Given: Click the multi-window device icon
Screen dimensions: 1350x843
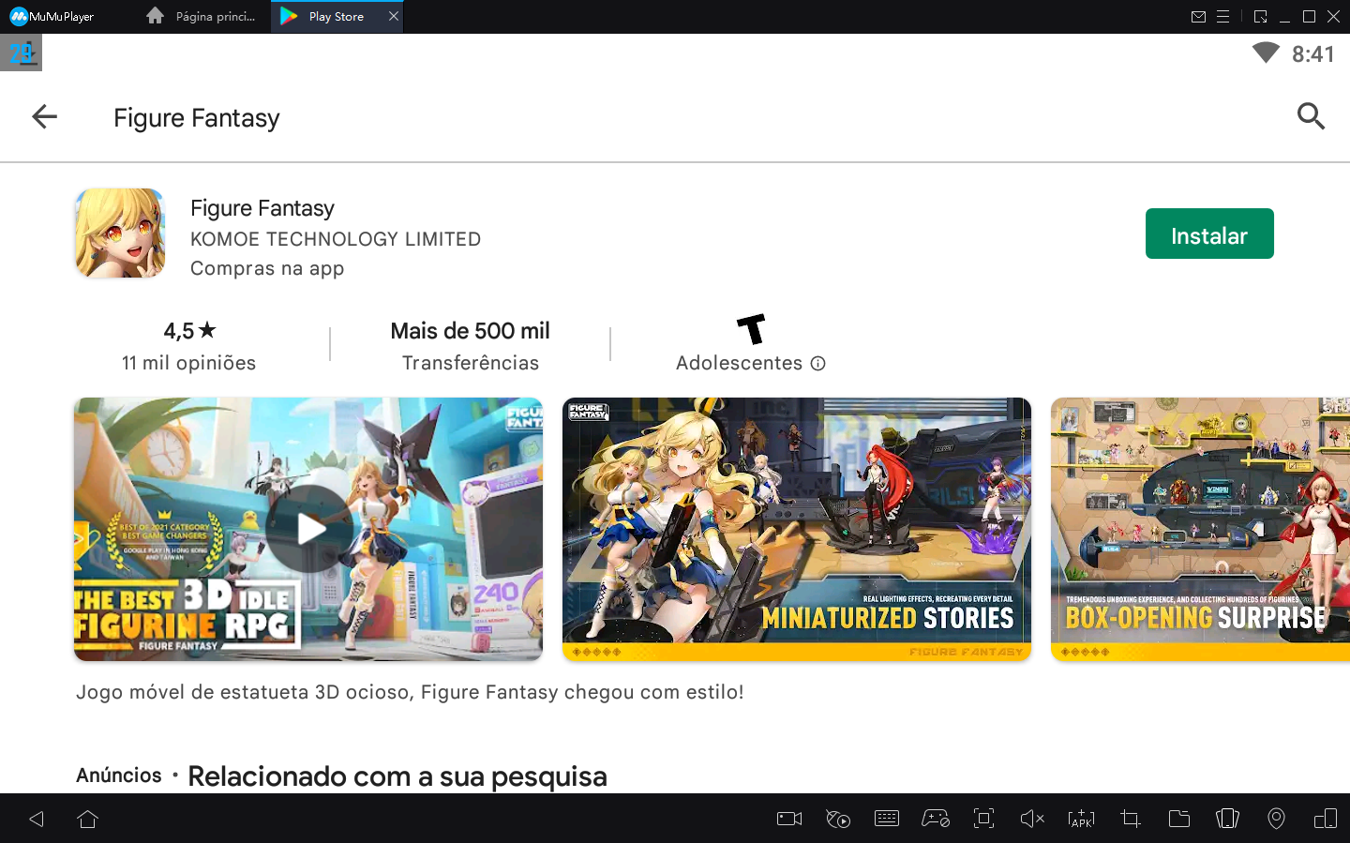Looking at the screenshot, I should [x=1325, y=819].
